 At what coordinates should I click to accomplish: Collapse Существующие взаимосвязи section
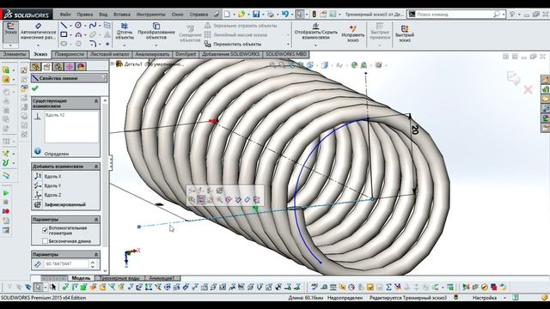point(96,101)
